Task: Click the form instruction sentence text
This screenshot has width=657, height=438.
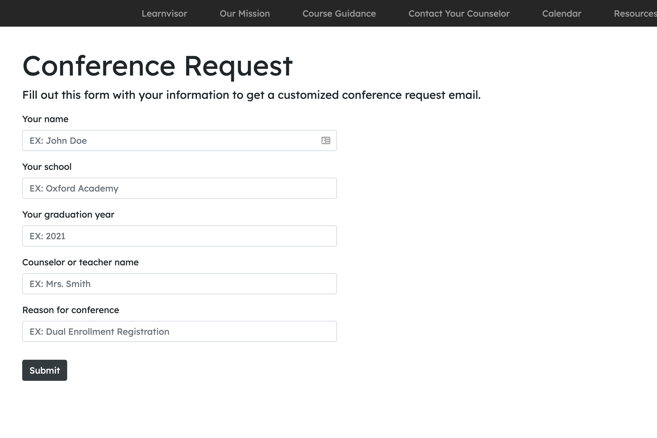Action: coord(251,95)
